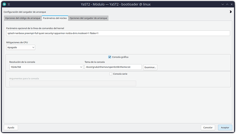Screen dimensions: 236x134
Task: Uncheck the Consola gráfica checkbox
Action: [x=110, y=57]
